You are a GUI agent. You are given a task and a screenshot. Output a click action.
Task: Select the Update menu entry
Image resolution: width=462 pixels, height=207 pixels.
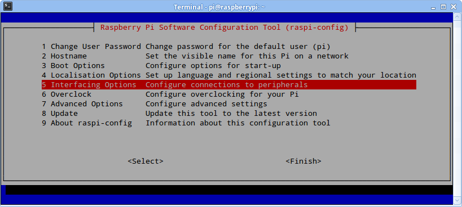click(x=229, y=113)
